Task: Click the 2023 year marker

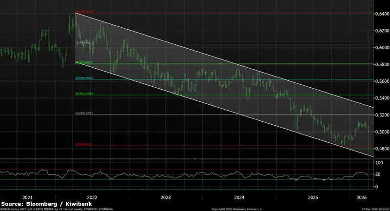Action: pos(165,198)
